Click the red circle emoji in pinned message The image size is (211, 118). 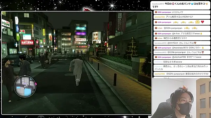click(173, 4)
